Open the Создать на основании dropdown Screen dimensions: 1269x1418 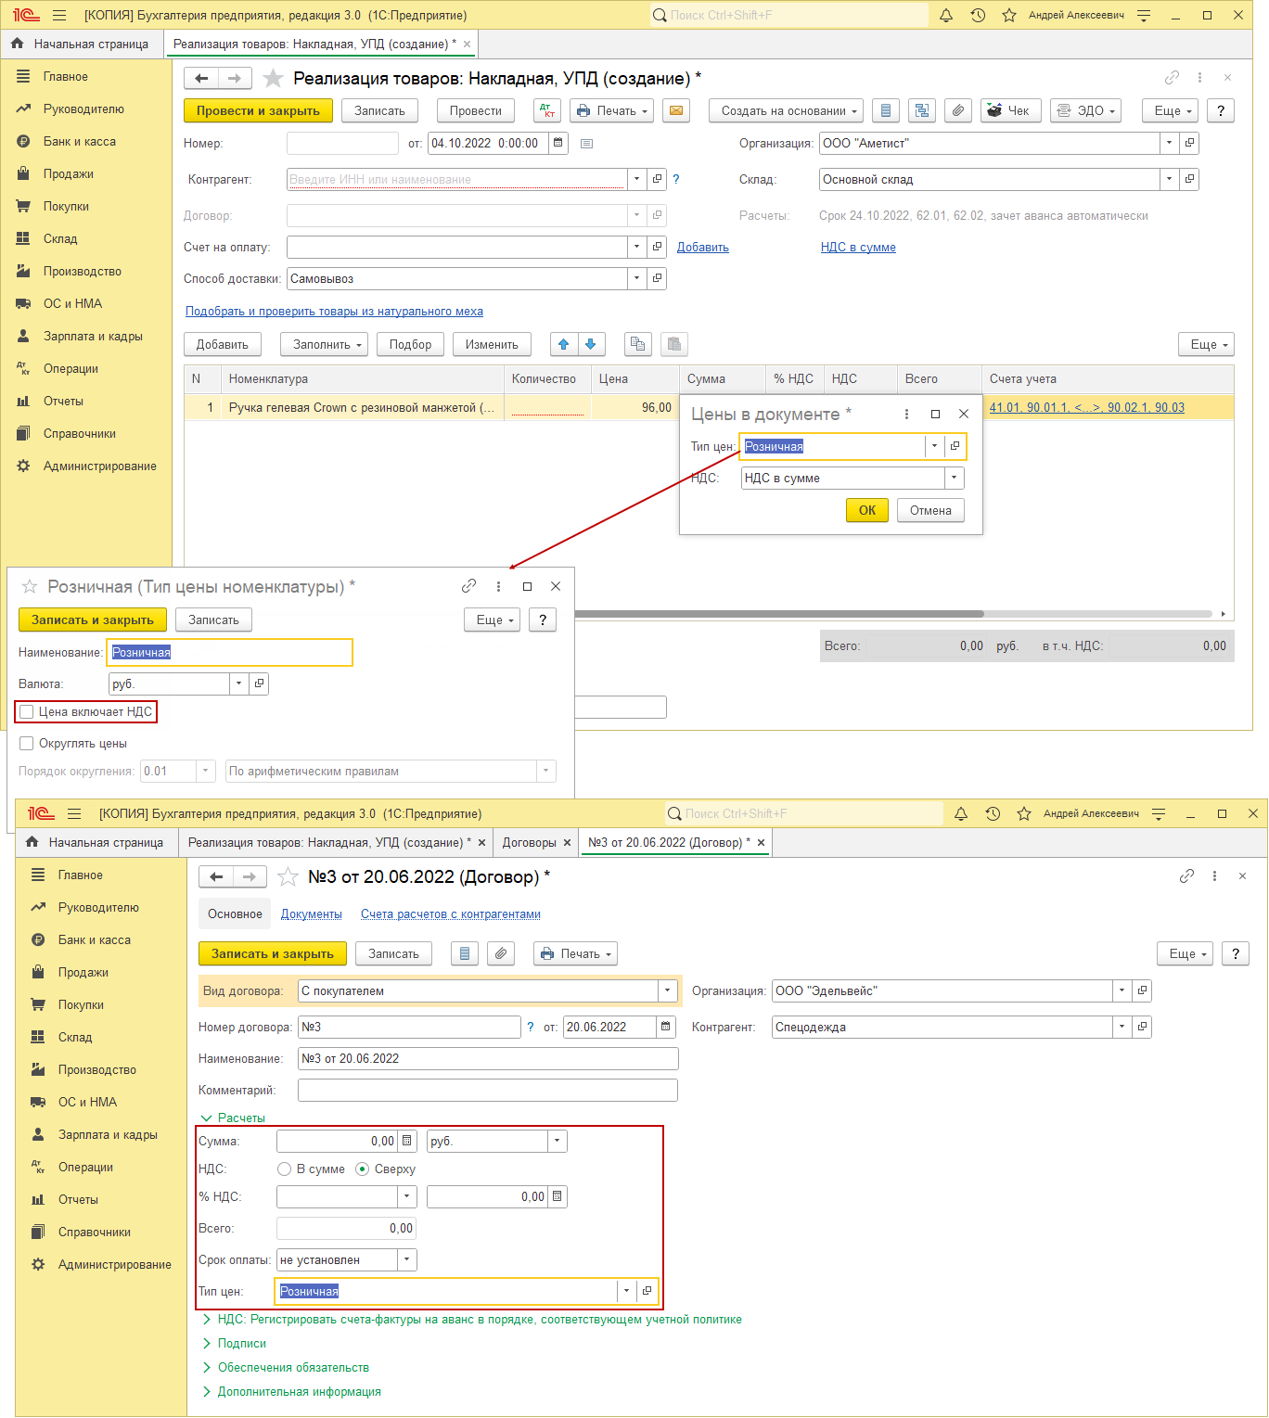coord(787,110)
